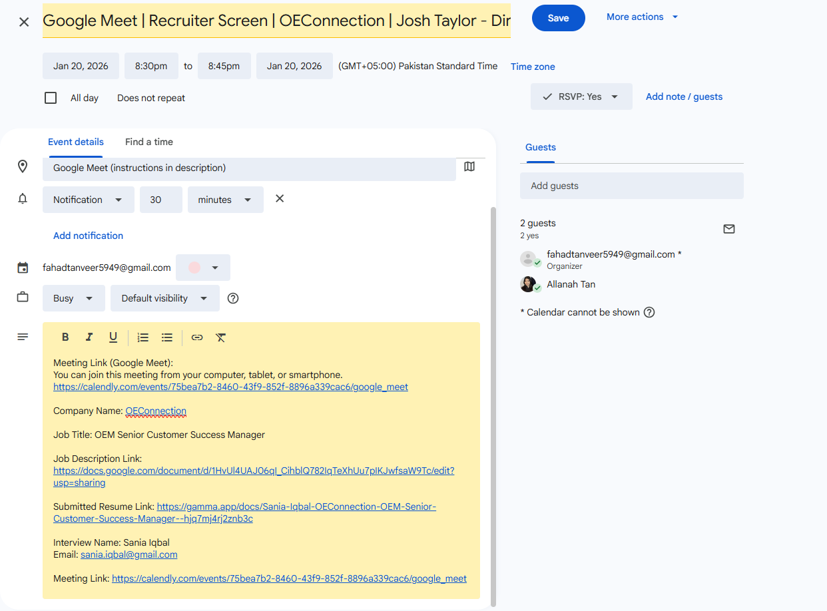Expand the More actions menu
The width and height of the screenshot is (827, 611).
(x=643, y=17)
